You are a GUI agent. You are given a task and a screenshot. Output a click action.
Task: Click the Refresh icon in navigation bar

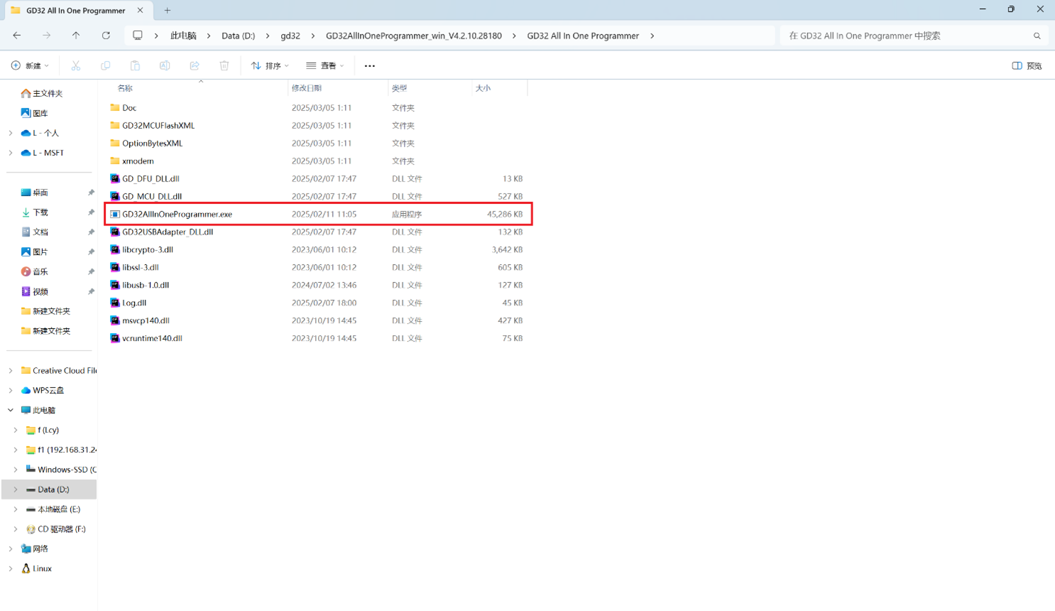point(106,36)
